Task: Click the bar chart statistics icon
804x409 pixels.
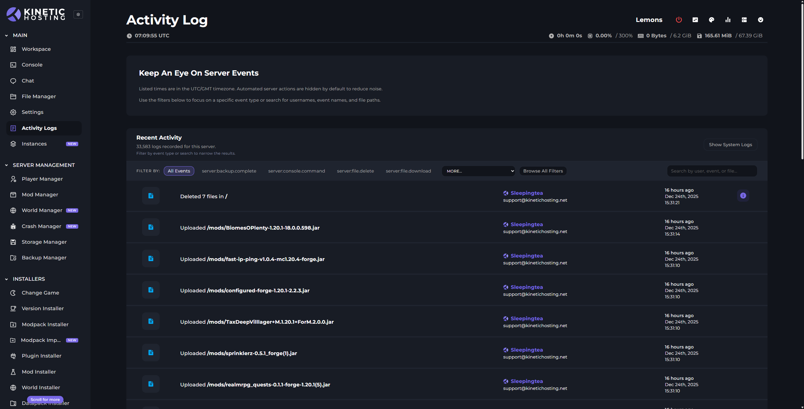Action: 728,20
